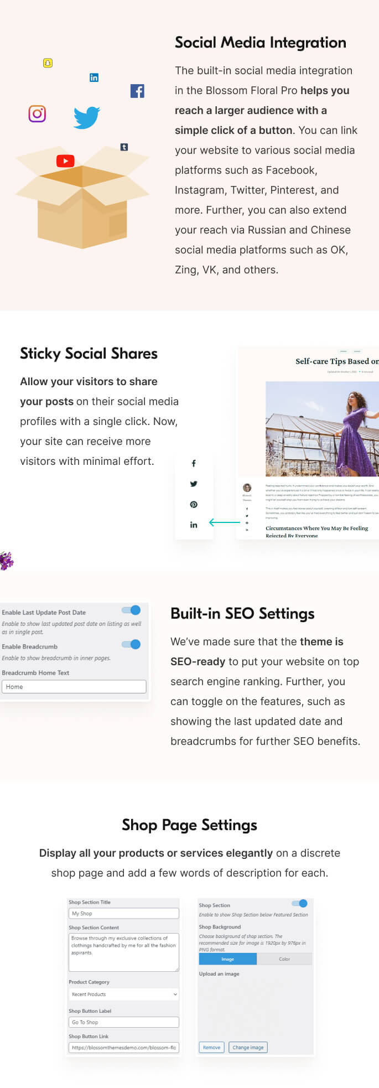Click the Shop Section Title field
This screenshot has width=379, height=1088.
[124, 913]
